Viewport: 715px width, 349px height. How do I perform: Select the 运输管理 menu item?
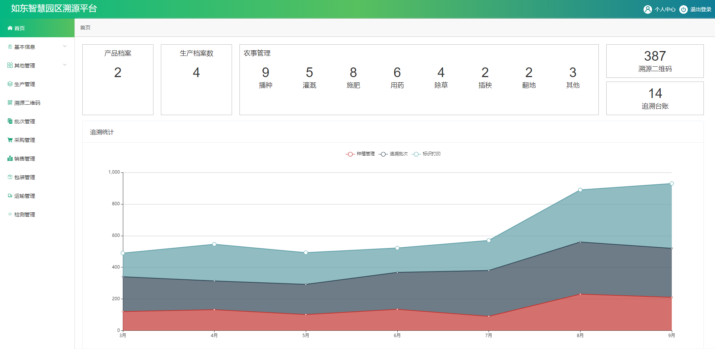(x=25, y=196)
